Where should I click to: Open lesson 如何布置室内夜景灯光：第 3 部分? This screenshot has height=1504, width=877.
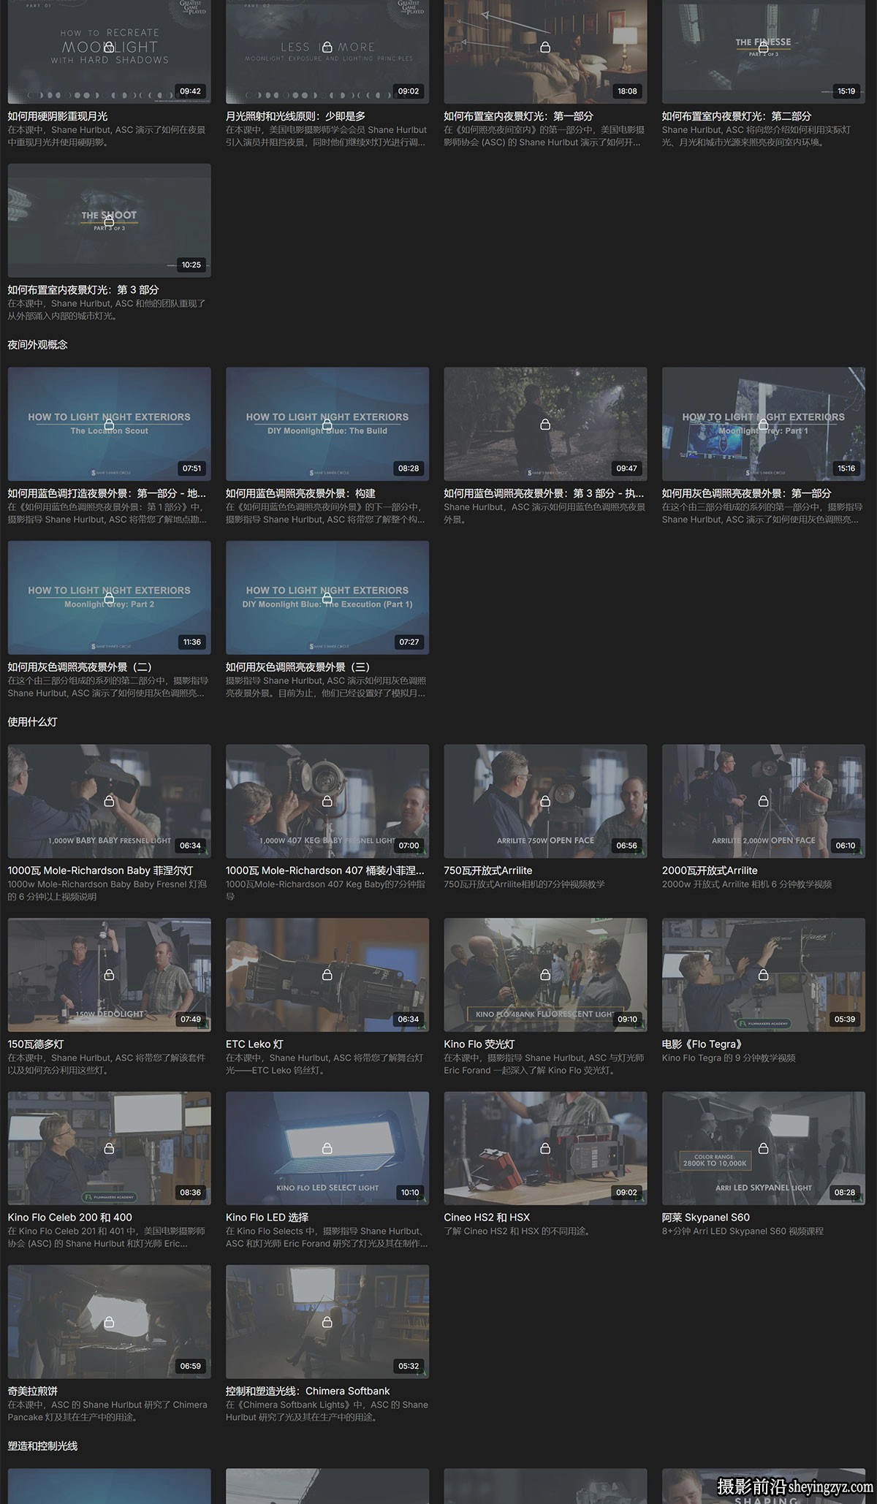pyautogui.click(x=83, y=290)
